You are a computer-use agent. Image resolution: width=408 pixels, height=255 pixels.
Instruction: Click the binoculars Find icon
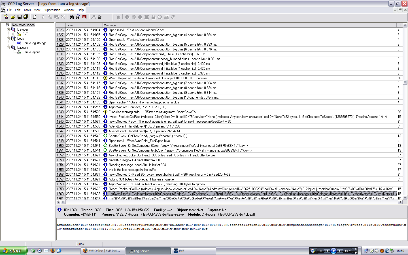pyautogui.click(x=72, y=17)
